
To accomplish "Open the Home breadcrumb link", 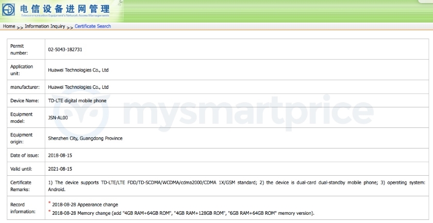I will 9,26.
